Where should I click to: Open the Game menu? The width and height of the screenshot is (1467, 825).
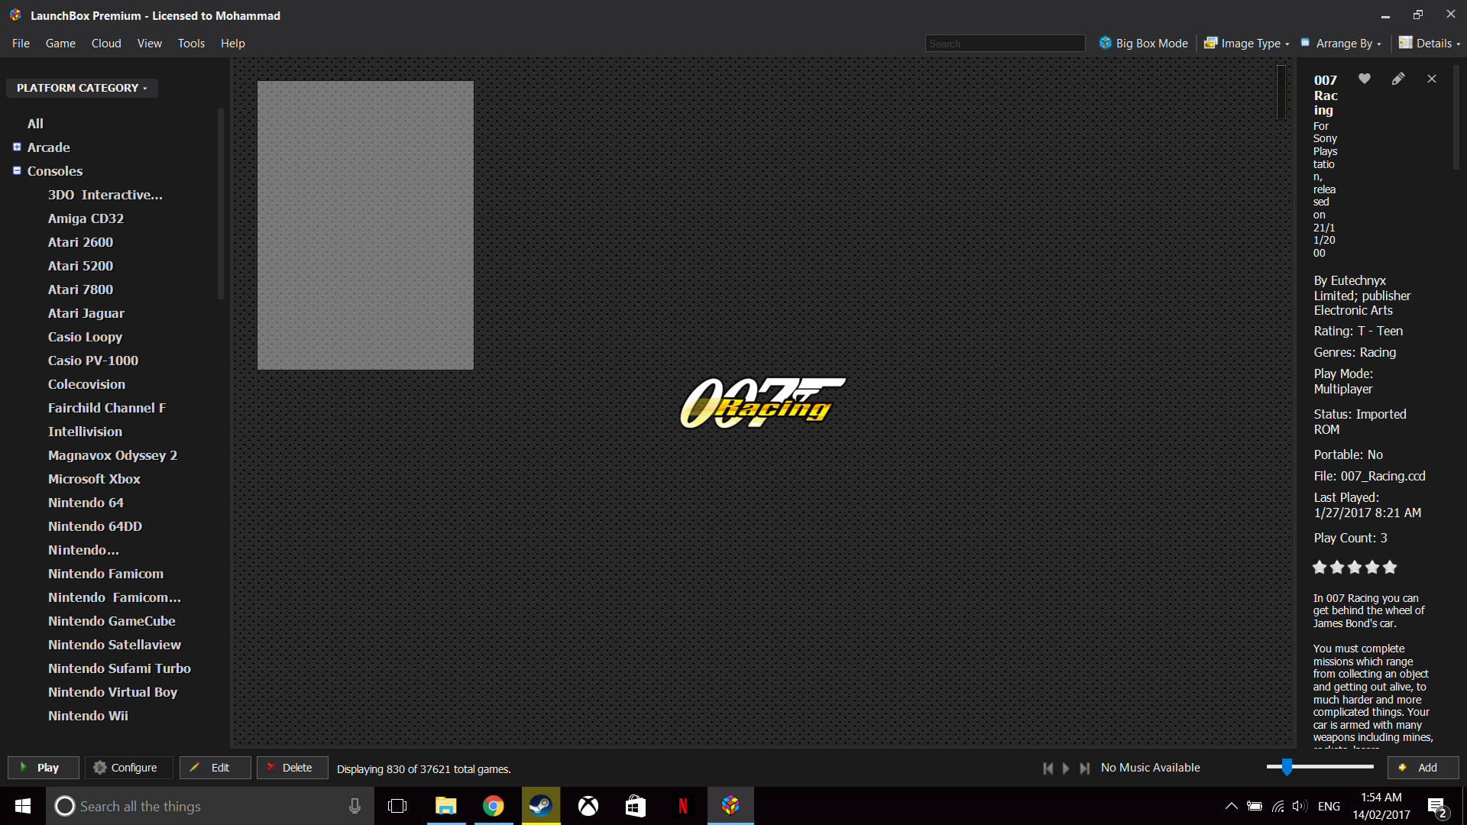click(60, 44)
